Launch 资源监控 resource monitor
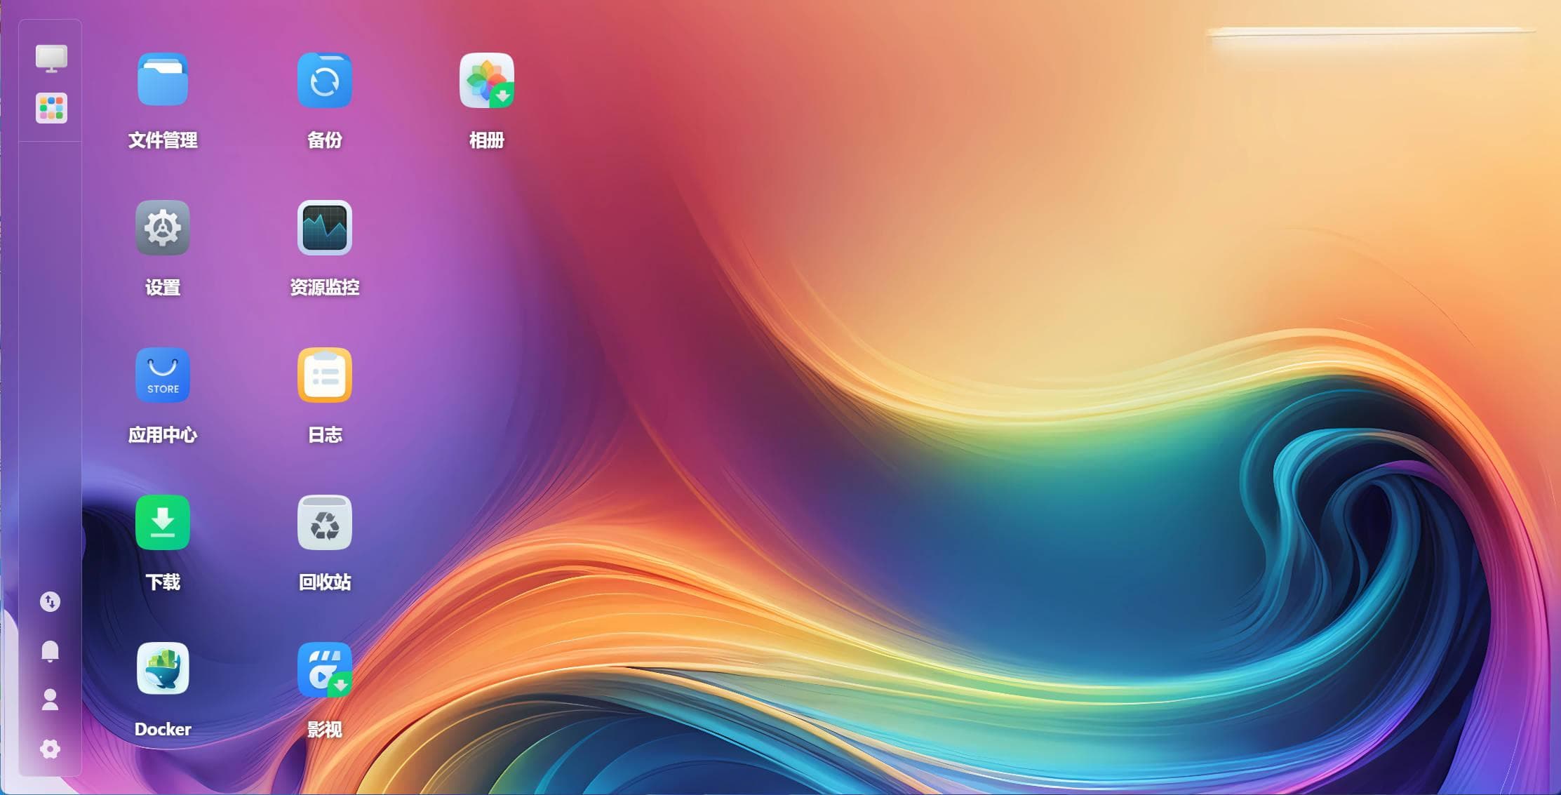 tap(324, 227)
